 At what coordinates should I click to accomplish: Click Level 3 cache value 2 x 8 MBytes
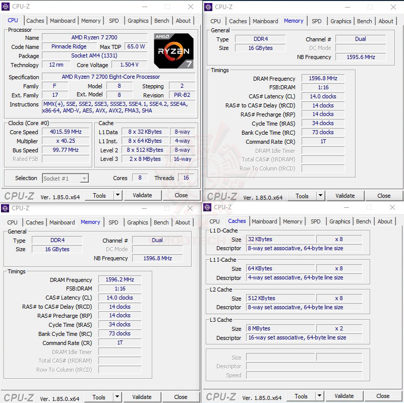pyautogui.click(x=145, y=159)
